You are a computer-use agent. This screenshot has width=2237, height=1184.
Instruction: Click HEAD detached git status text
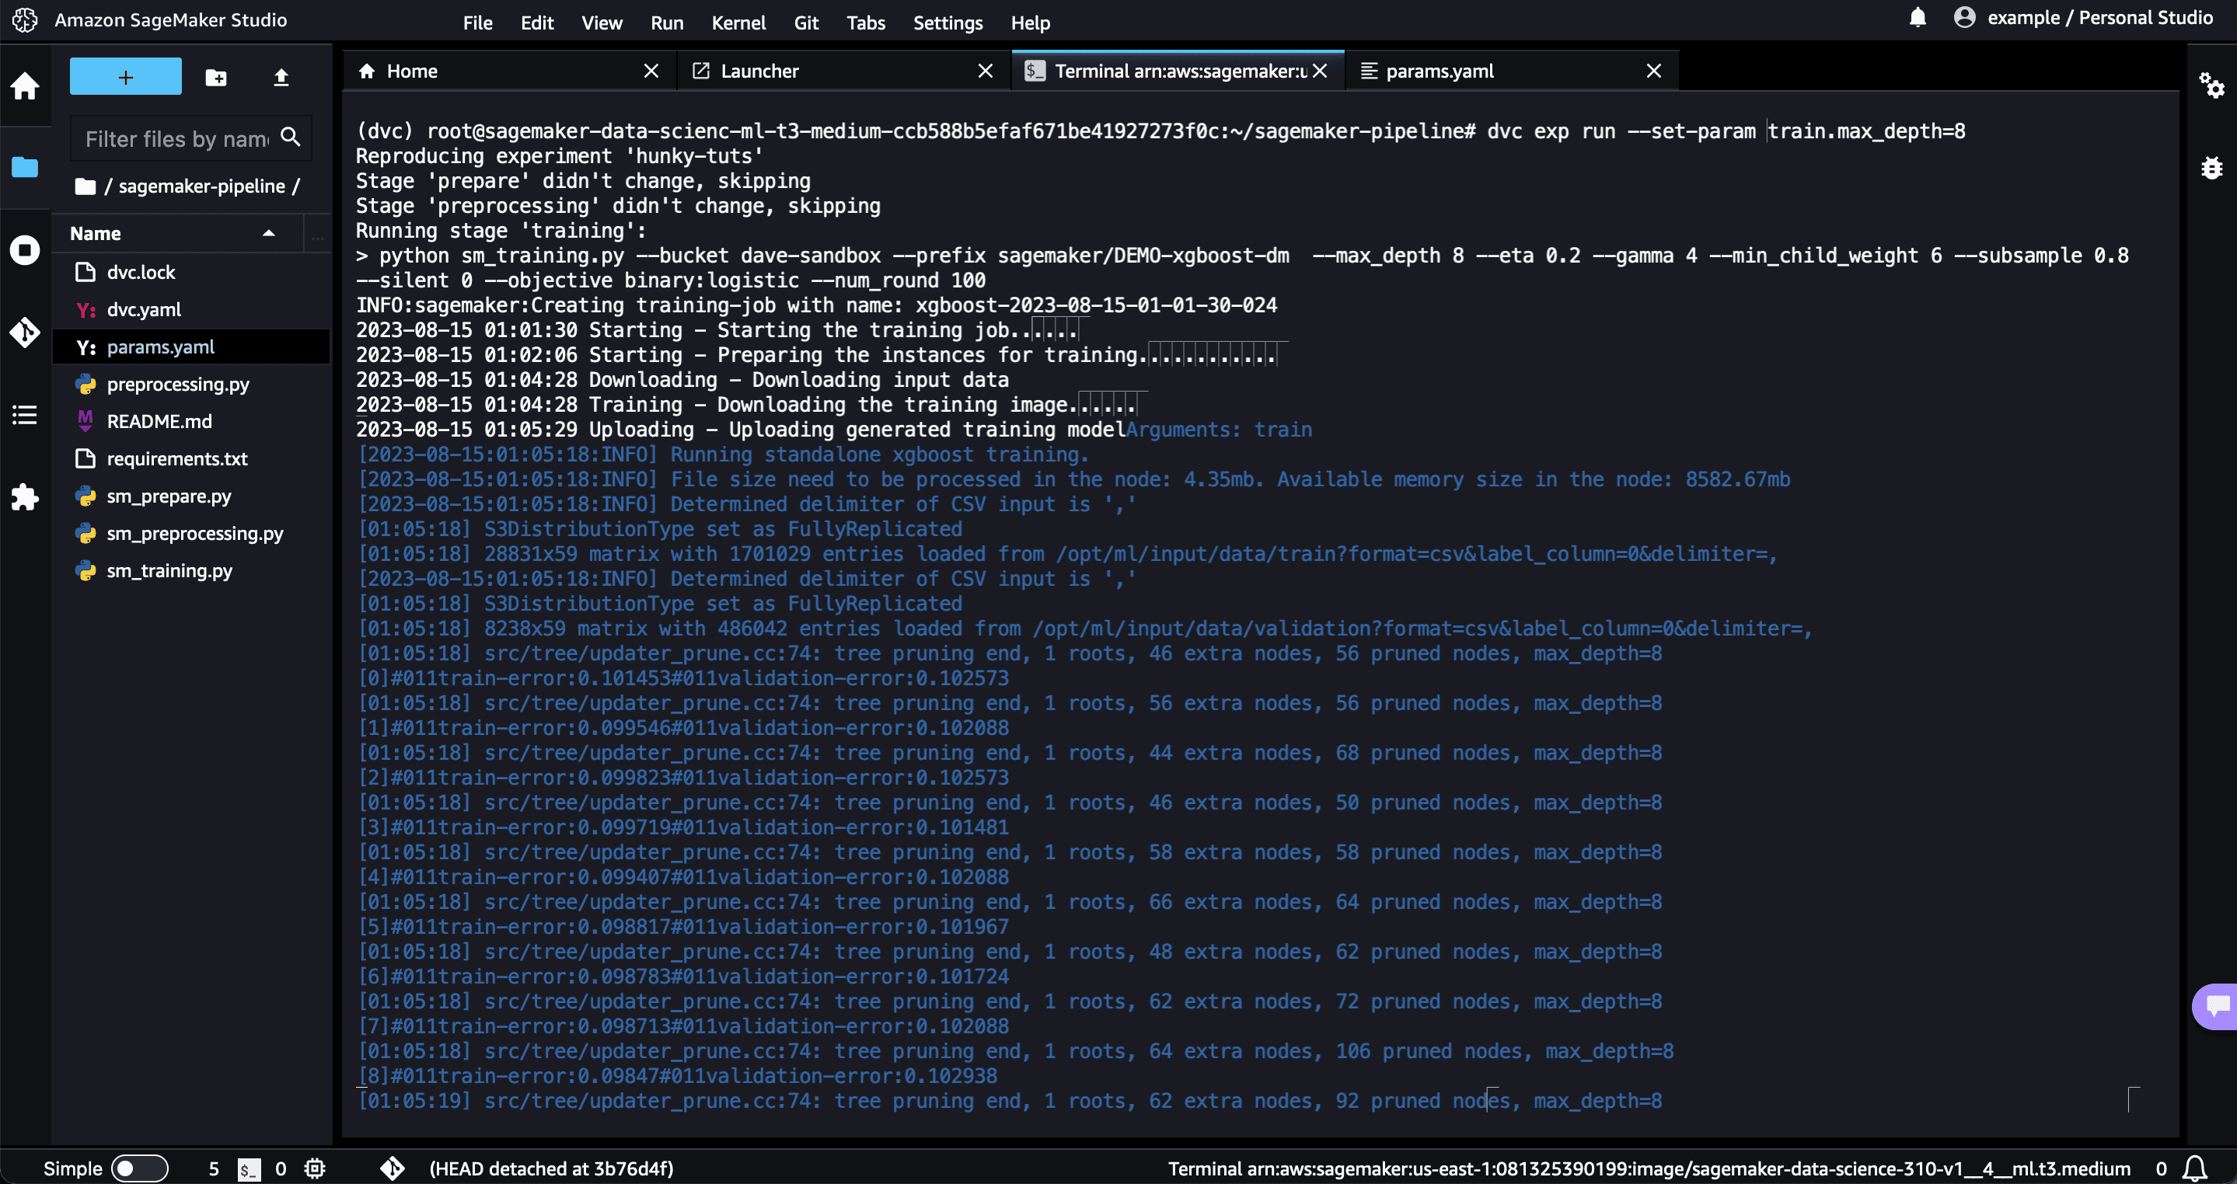(551, 1168)
